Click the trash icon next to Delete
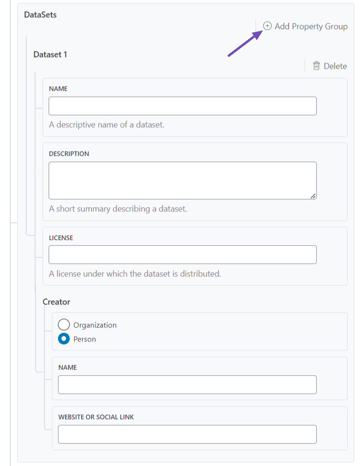Viewport: 364px width, 466px height. pyautogui.click(x=317, y=66)
